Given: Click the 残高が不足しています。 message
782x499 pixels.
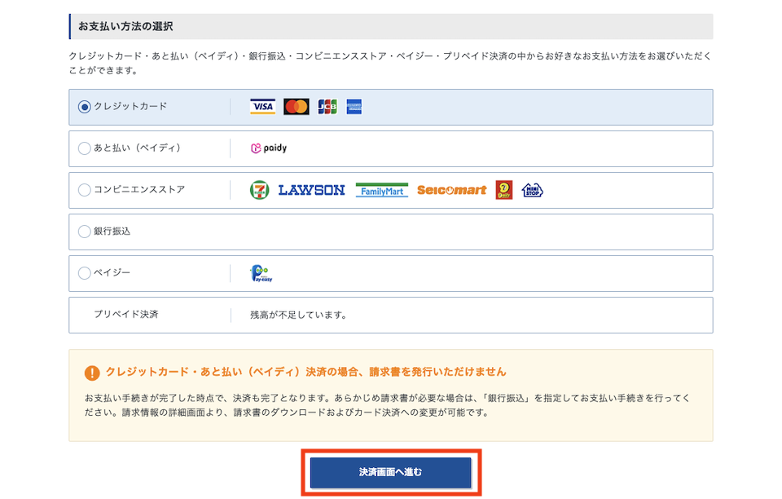Looking at the screenshot, I should pyautogui.click(x=298, y=316).
